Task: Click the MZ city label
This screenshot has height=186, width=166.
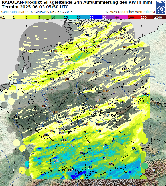Action: point(58,122)
